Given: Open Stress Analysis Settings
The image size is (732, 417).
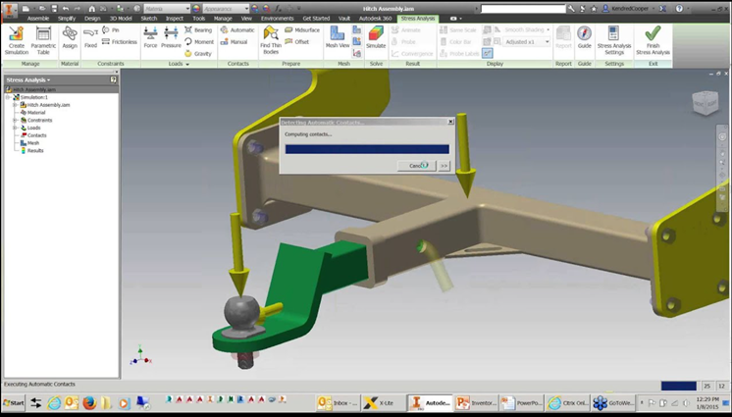Looking at the screenshot, I should pos(614,34).
